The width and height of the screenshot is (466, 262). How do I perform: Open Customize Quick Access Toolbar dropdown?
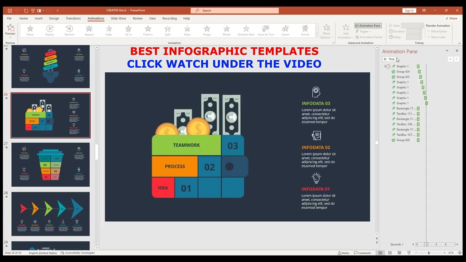pyautogui.click(x=58, y=11)
